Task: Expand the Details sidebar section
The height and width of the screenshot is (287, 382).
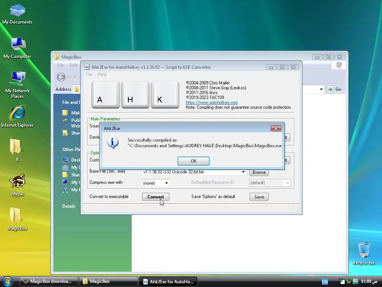Action: [69, 206]
